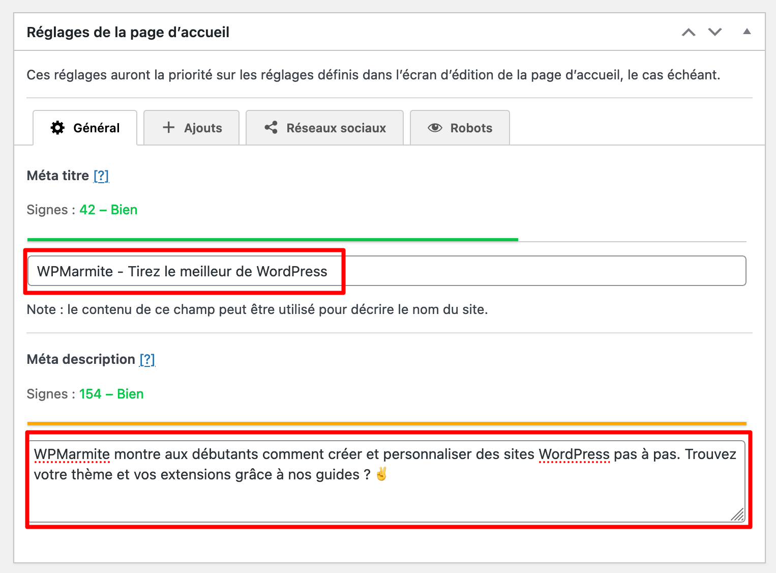
Task: Click the collapse triangle at top right
Action: [747, 32]
